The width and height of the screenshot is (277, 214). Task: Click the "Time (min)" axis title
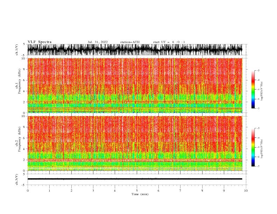coord(140,194)
